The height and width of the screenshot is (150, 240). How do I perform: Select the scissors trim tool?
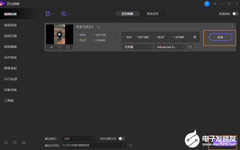(51, 47)
